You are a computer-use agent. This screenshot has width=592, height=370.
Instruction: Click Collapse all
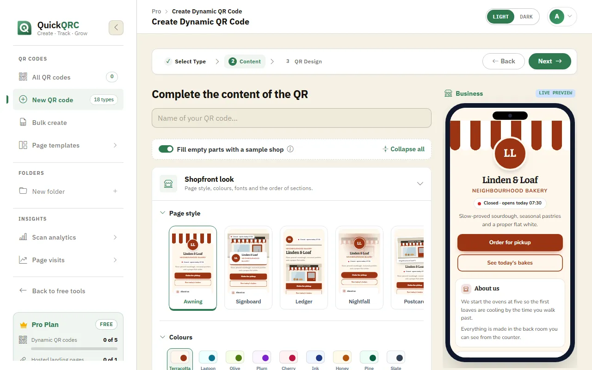pyautogui.click(x=403, y=149)
